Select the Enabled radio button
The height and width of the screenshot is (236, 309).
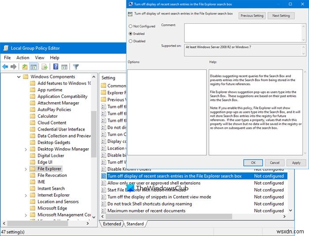(x=131, y=34)
